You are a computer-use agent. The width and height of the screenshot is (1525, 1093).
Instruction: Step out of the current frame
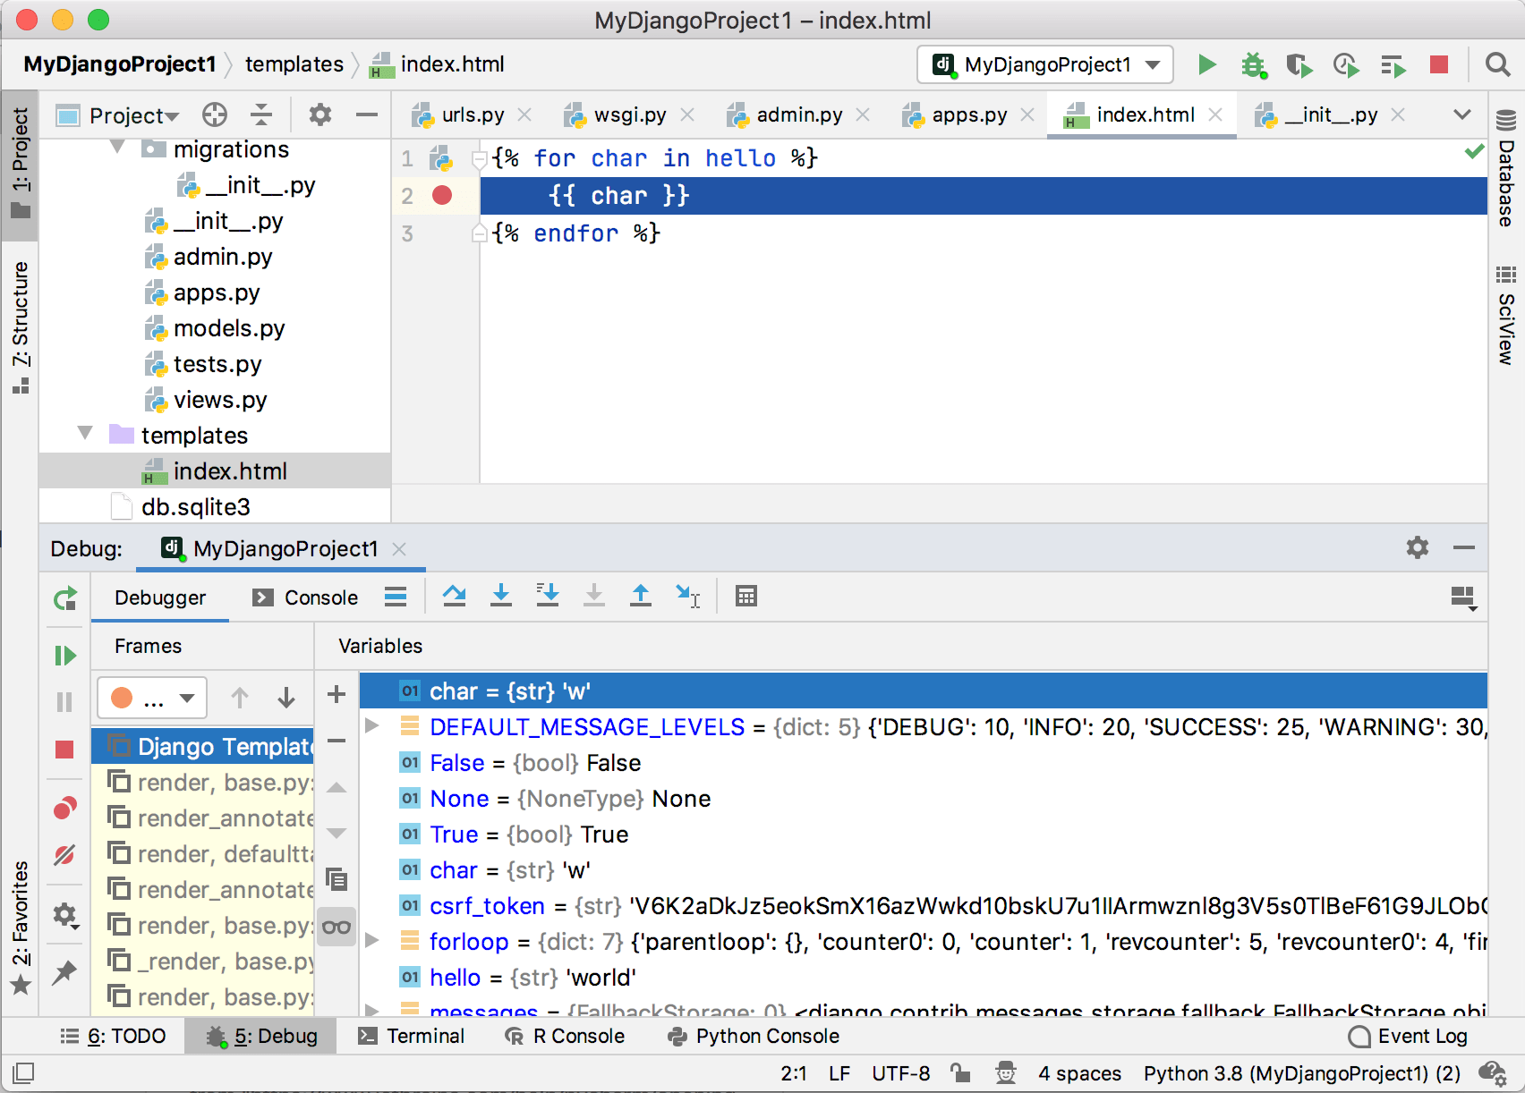click(x=641, y=596)
